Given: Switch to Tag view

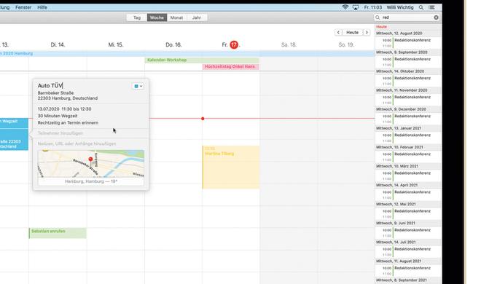Looking at the screenshot, I should 137,17.
